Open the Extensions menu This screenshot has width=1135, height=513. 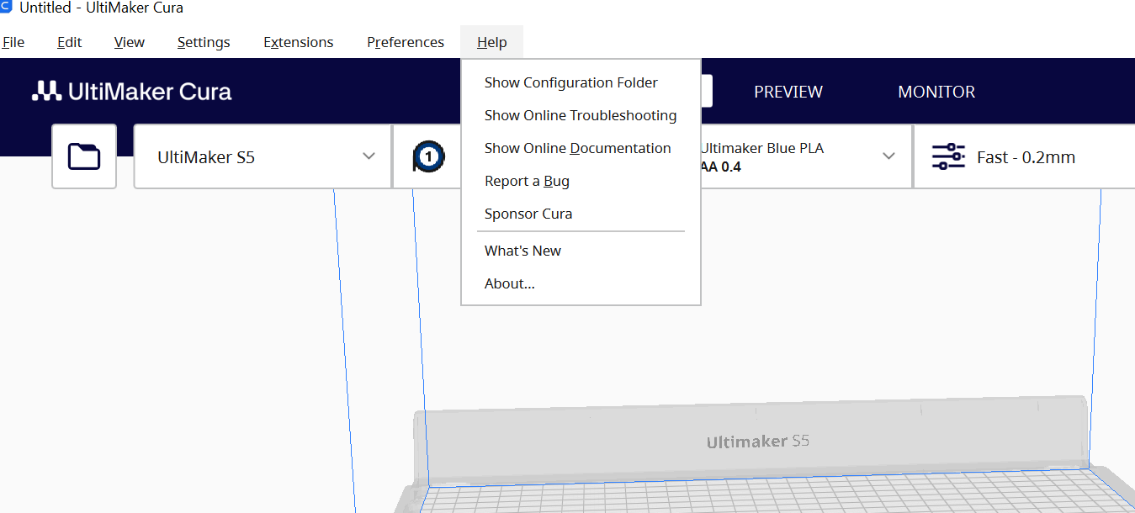pos(299,42)
